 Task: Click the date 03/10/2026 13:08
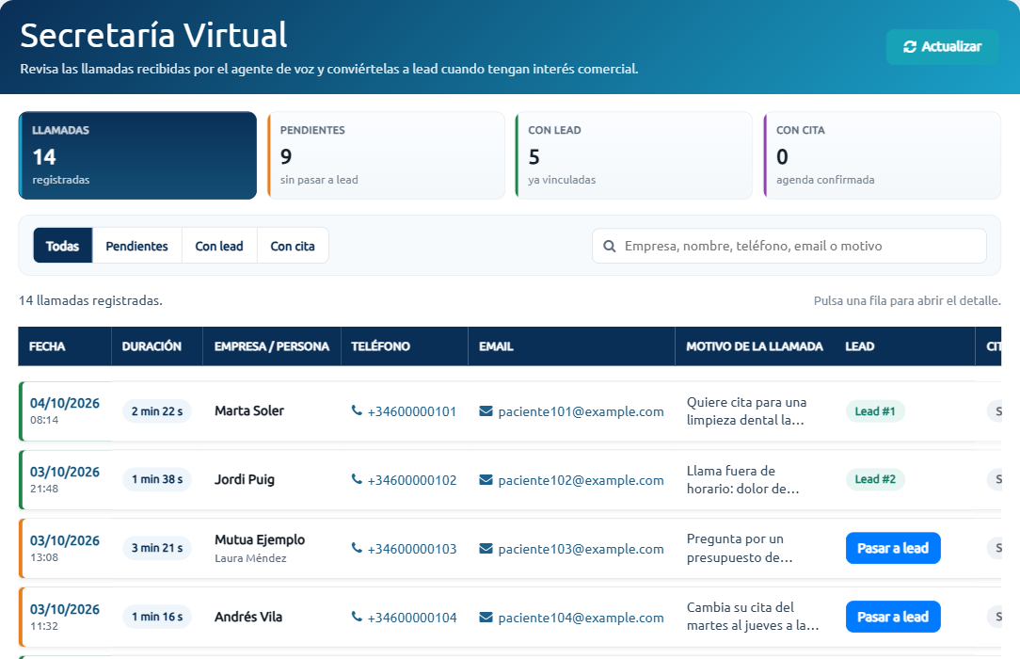click(64, 549)
